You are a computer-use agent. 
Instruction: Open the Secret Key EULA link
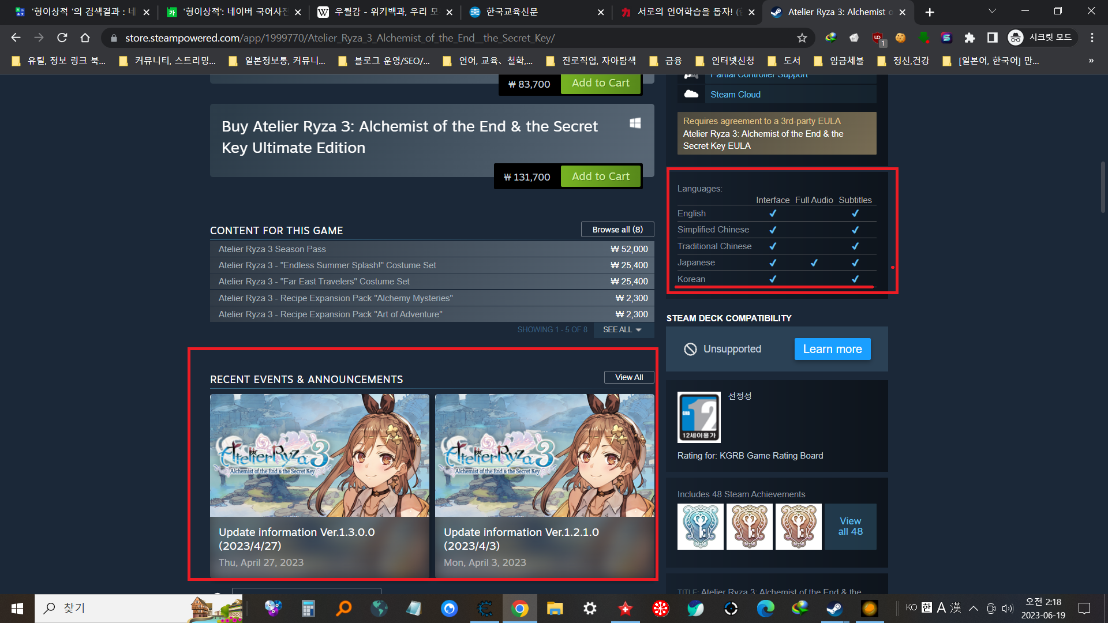pos(763,140)
